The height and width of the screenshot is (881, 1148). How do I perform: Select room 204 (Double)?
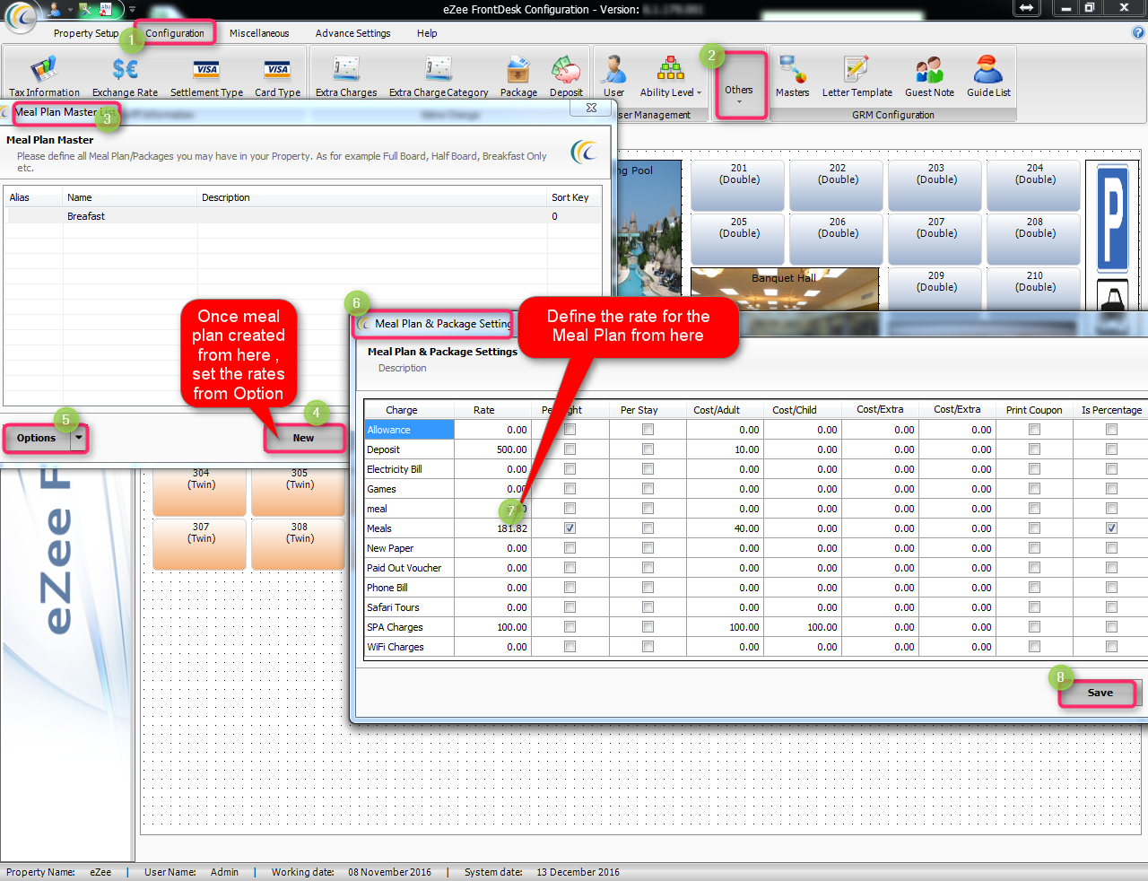tap(1034, 186)
